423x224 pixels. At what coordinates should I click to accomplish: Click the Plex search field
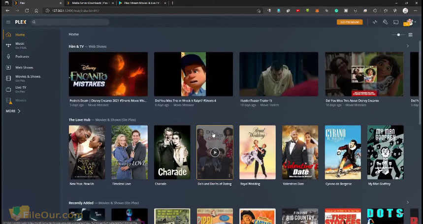(70, 22)
